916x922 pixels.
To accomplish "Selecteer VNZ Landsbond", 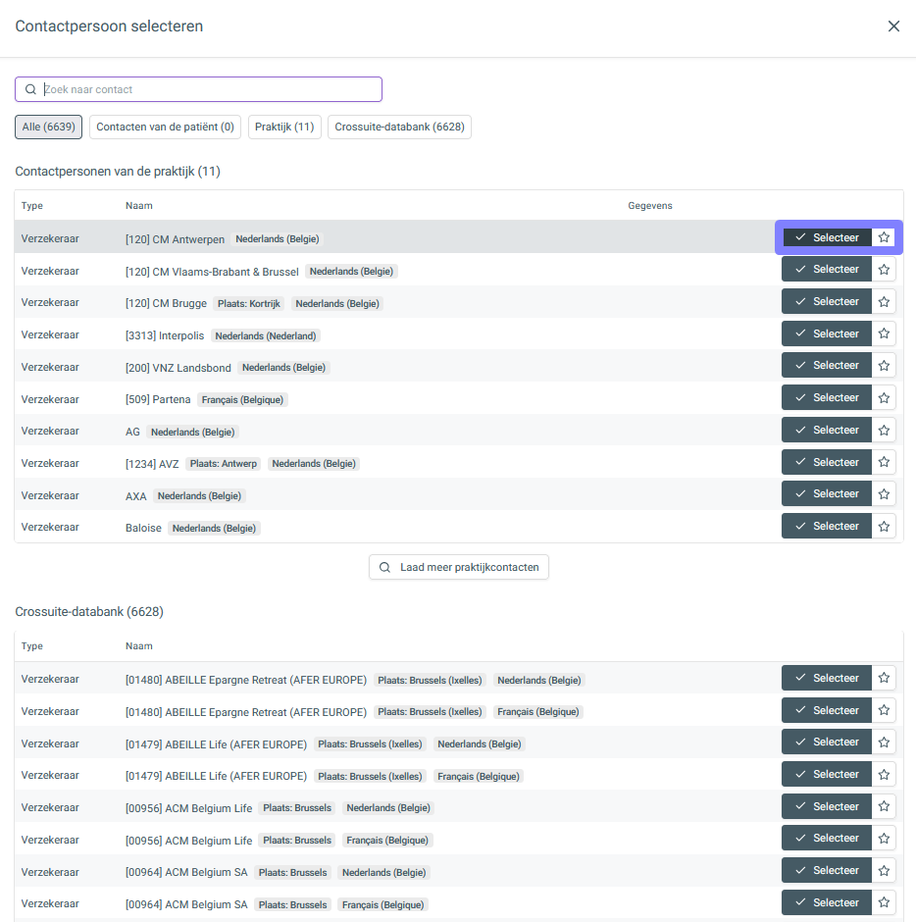I will click(x=827, y=366).
